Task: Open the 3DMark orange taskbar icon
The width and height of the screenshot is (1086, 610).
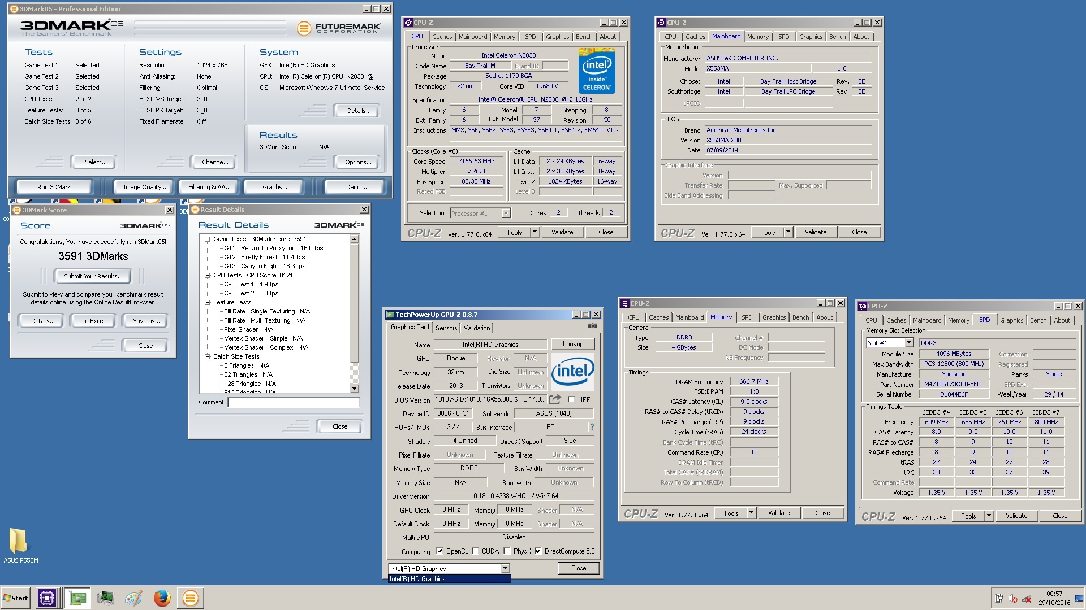Action: 191,598
